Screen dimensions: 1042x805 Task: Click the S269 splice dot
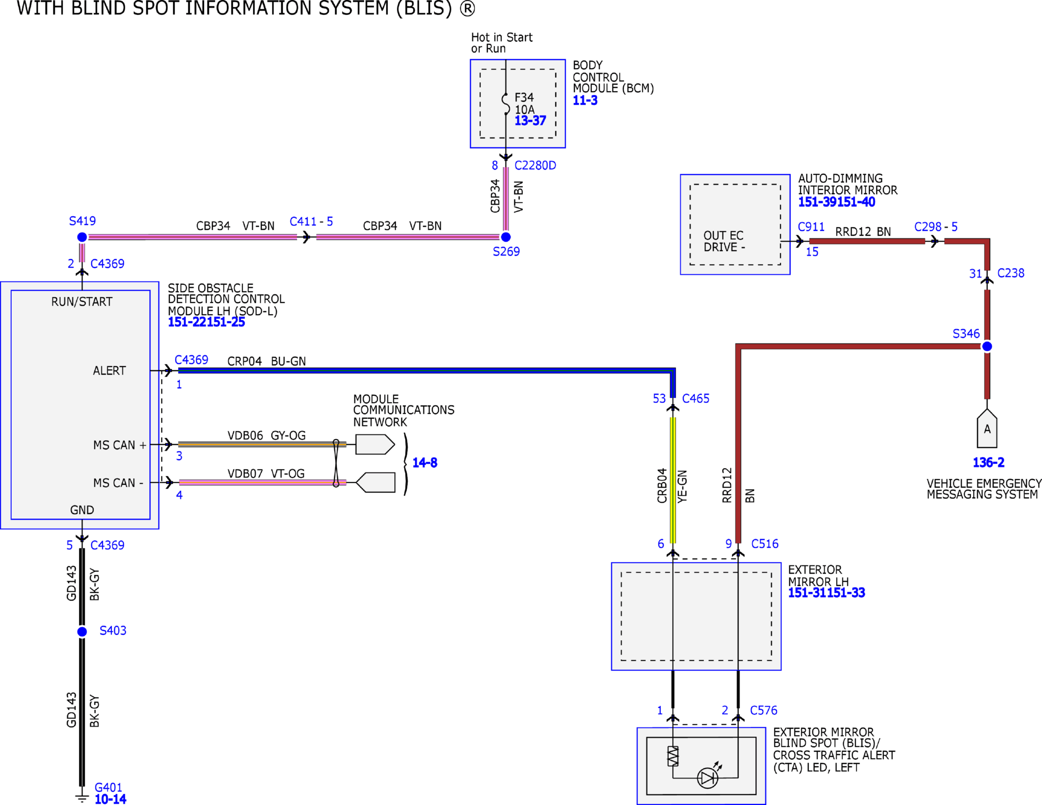tap(506, 237)
